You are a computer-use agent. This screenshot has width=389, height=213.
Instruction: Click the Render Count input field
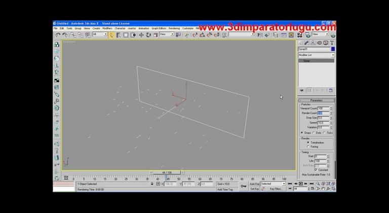point(323,113)
